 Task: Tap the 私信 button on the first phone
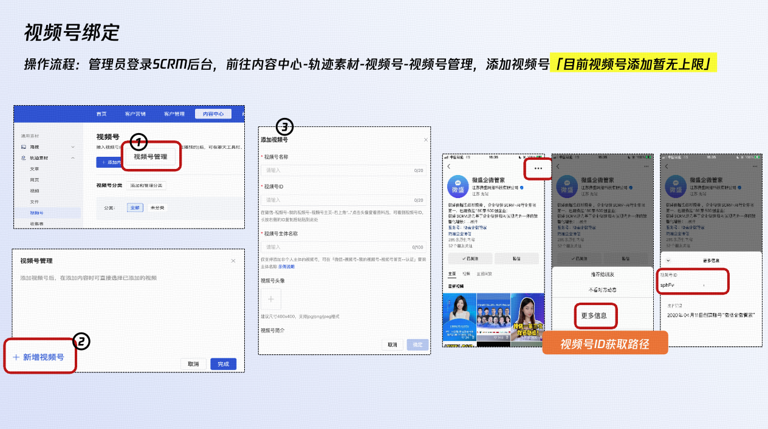[x=516, y=258]
